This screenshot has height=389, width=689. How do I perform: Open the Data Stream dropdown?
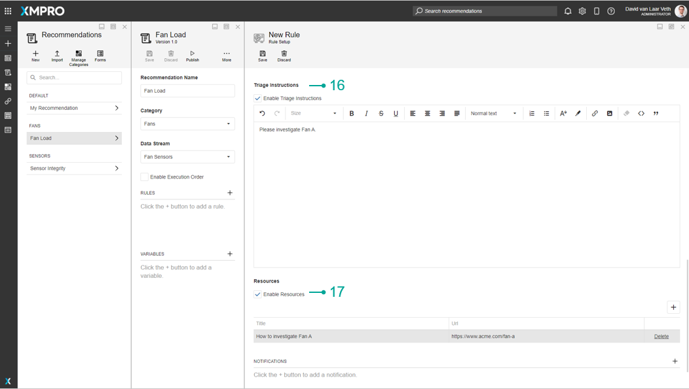187,157
